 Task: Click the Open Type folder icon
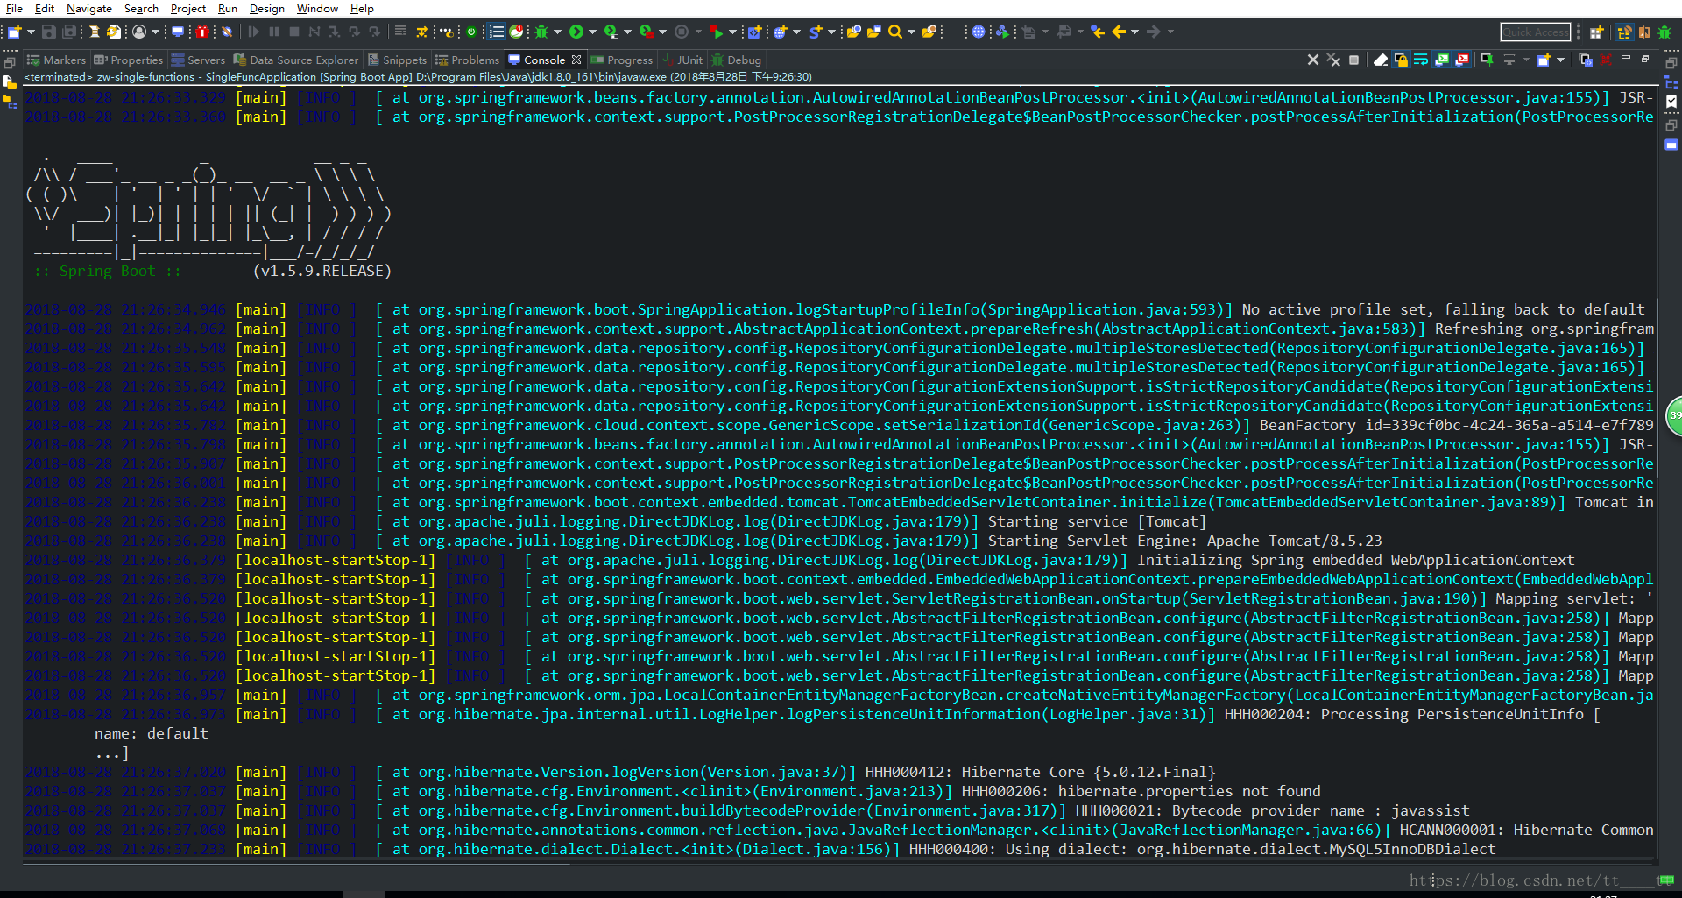click(853, 32)
